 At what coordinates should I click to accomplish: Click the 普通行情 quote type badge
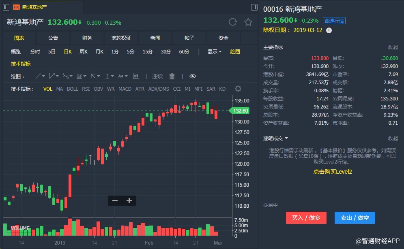click(x=334, y=21)
